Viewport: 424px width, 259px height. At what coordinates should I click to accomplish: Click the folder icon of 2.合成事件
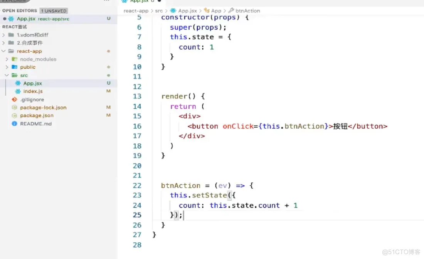[11, 43]
